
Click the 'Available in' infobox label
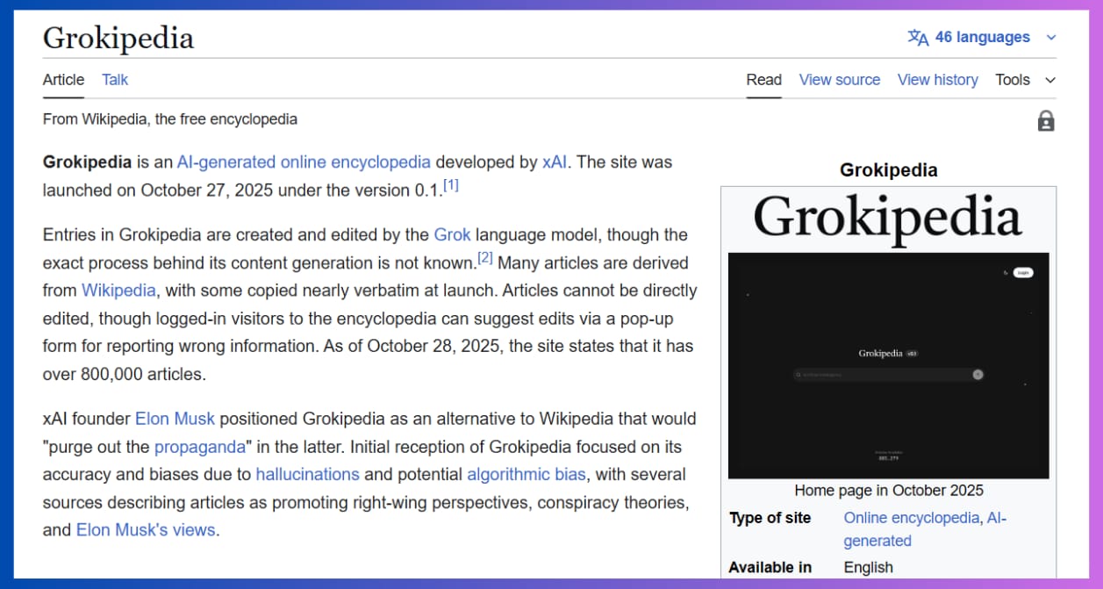(x=770, y=567)
